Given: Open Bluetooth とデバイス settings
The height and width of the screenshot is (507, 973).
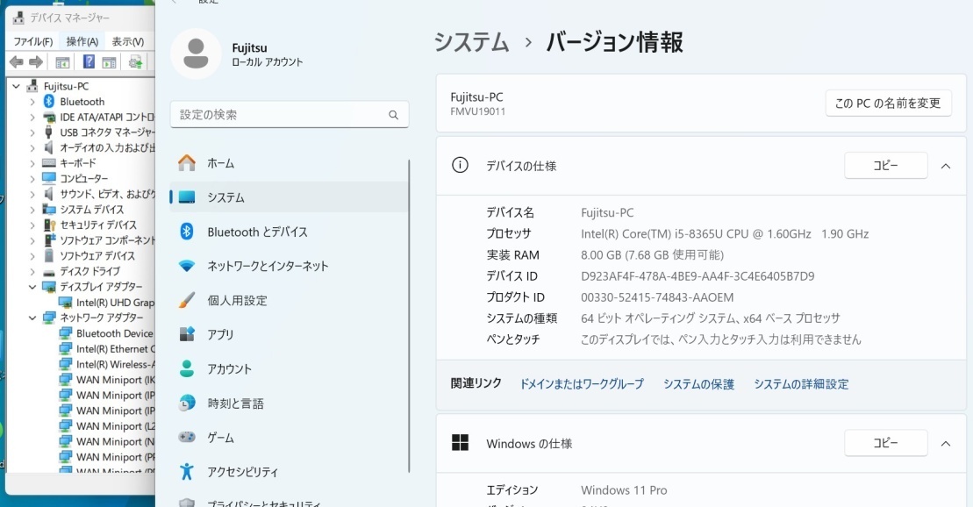Looking at the screenshot, I should click(289, 232).
